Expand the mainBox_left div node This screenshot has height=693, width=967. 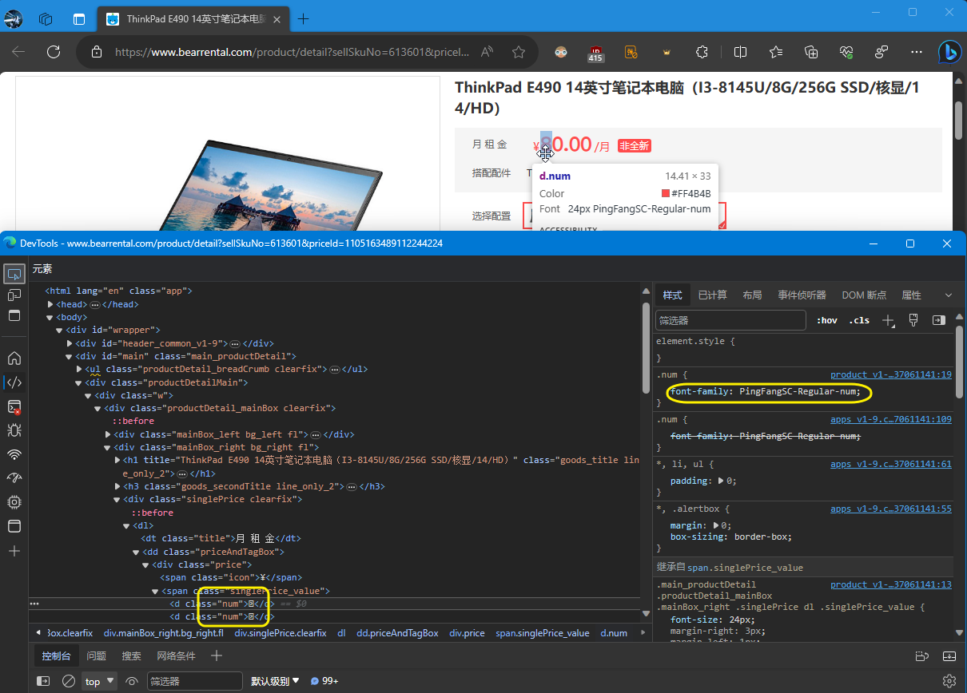[108, 434]
